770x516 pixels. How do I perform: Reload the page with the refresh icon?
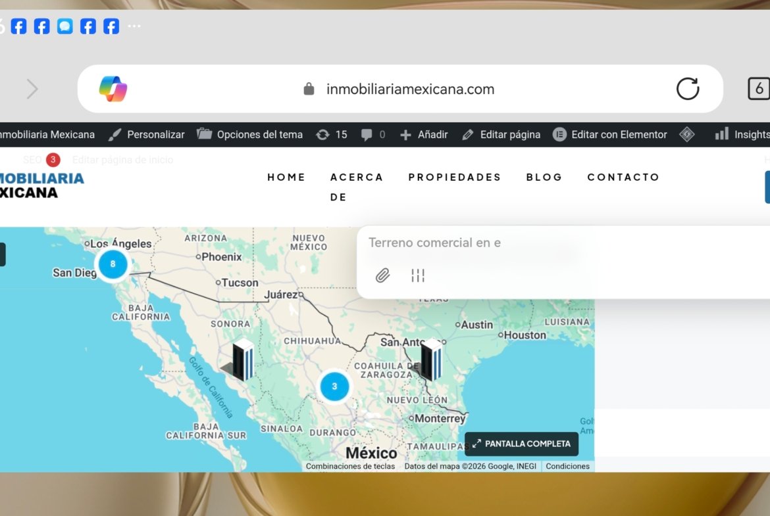[688, 89]
